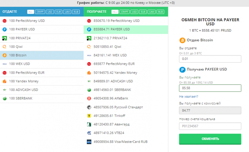The image size is (249, 152).
Task: Select UAH filter under ПОЛУЧАЕТЕ
Action: coord(152,12)
